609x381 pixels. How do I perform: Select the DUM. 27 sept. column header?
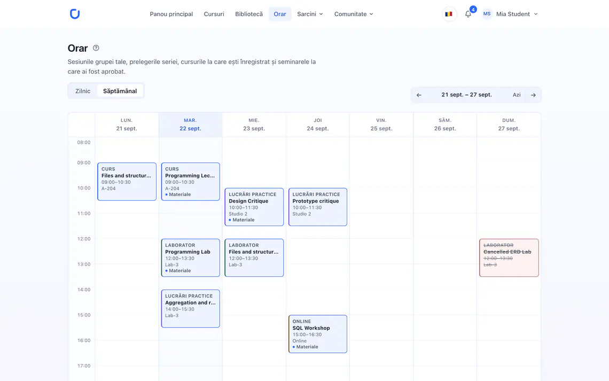pos(509,125)
